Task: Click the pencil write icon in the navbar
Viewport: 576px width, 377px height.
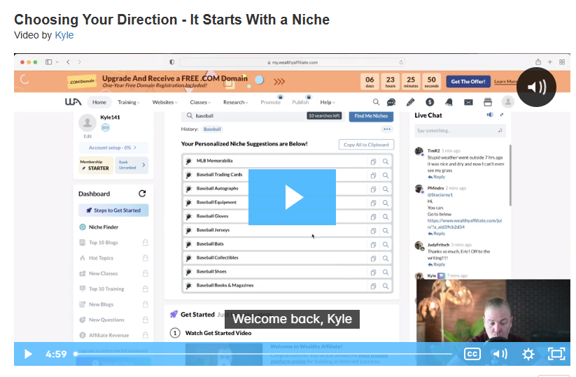Action: pos(411,102)
